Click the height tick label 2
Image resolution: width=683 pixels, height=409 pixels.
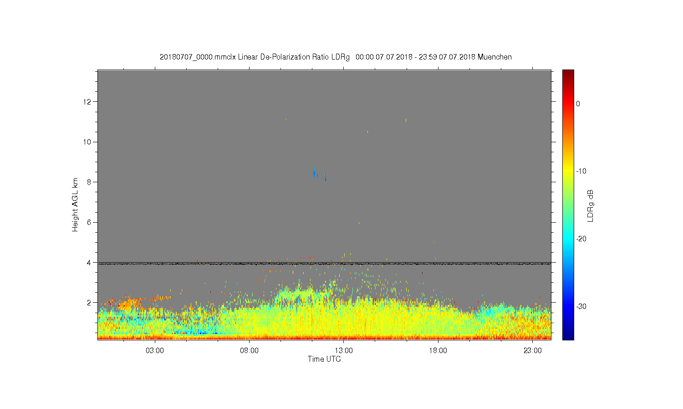tap(89, 303)
